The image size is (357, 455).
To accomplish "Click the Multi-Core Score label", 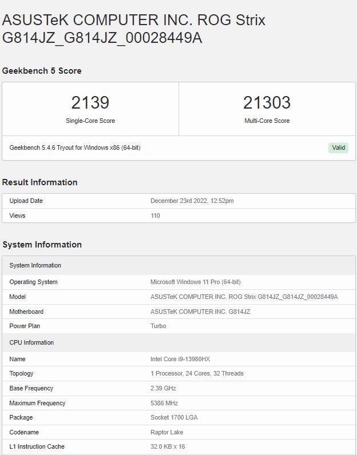I will click(x=267, y=121).
